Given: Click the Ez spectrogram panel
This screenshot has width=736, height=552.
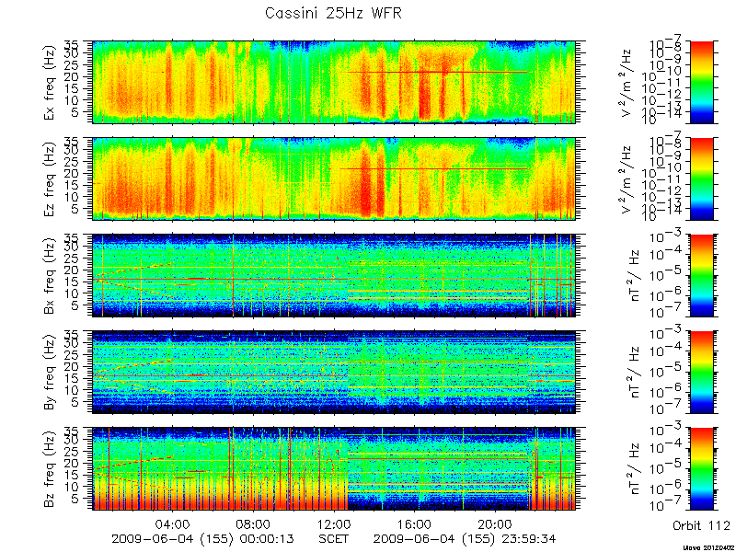Looking at the screenshot, I should 334,178.
